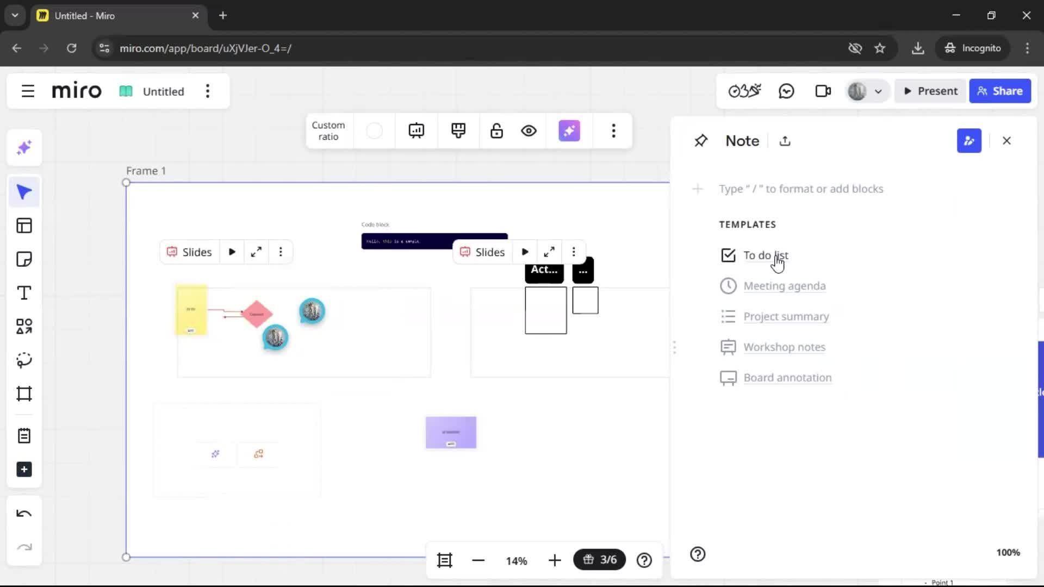The image size is (1044, 587).
Task: Click the add block plus icon in note
Action: pyautogui.click(x=698, y=189)
